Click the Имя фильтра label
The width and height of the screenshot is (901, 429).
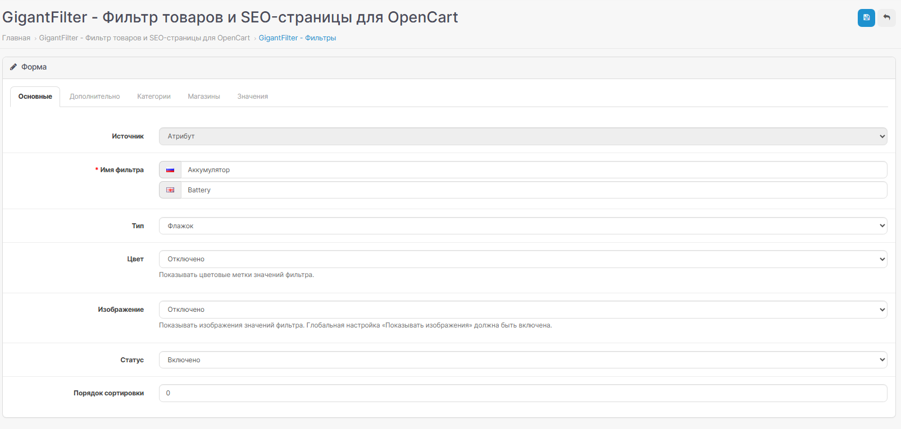coord(122,170)
